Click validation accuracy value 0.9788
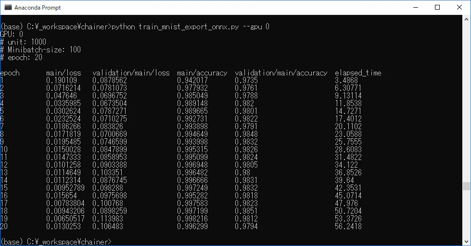This screenshot has width=471, height=246. pyautogui.click(x=246, y=96)
